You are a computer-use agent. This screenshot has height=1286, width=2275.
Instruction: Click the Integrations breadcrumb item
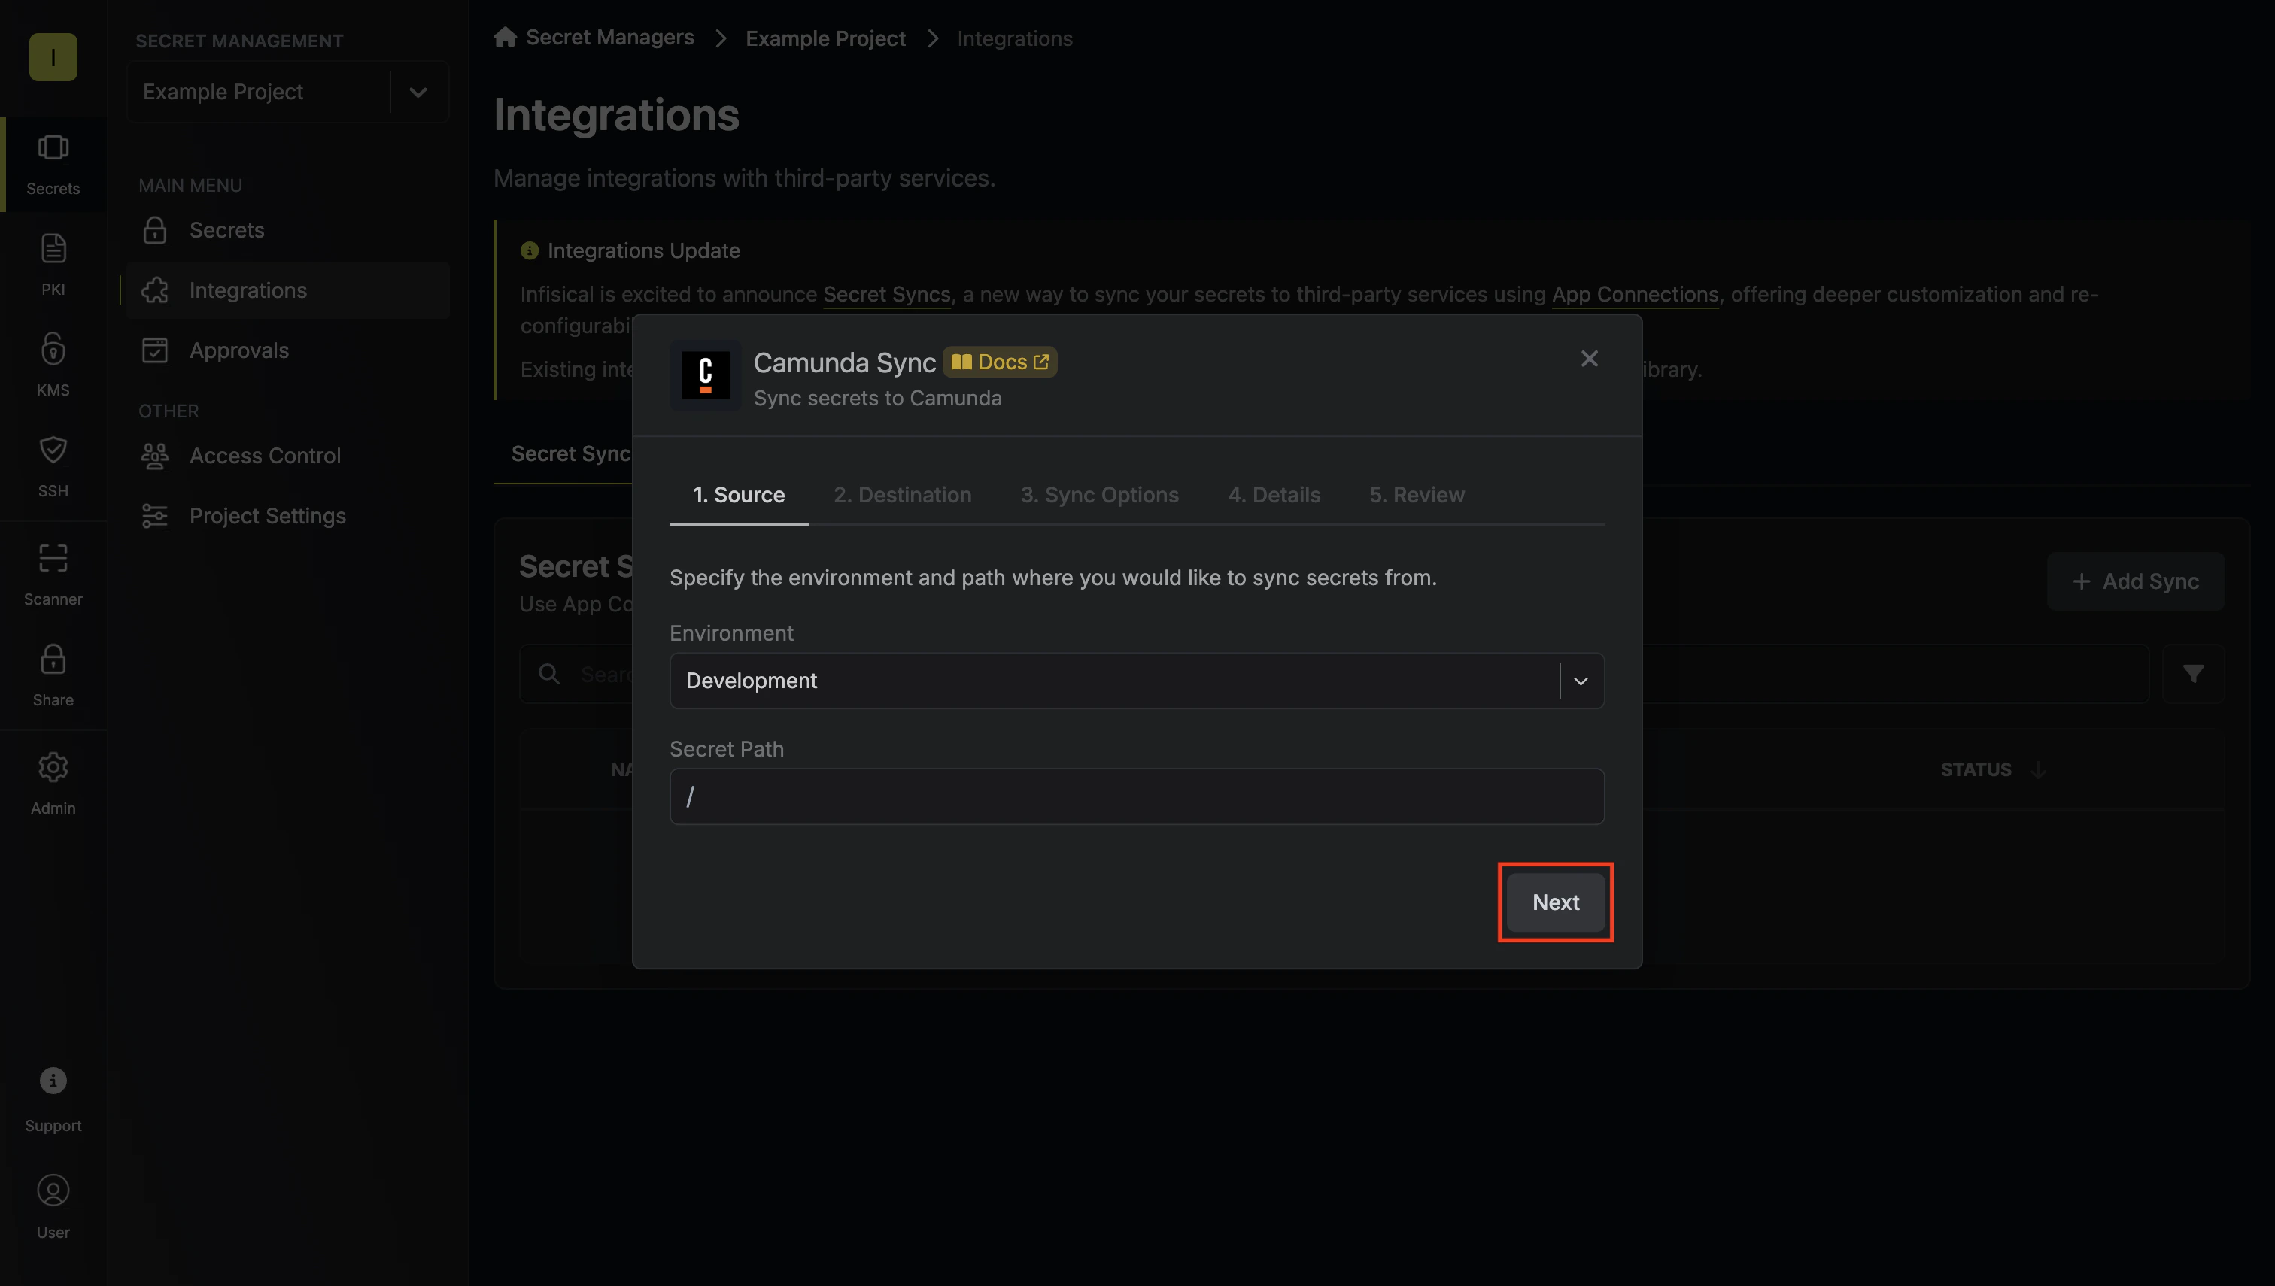point(1014,38)
